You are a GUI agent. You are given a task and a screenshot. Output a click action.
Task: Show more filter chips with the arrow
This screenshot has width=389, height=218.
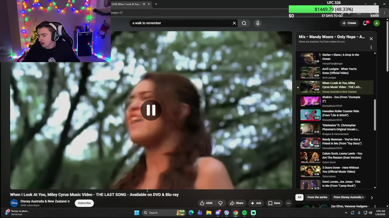[372, 198]
